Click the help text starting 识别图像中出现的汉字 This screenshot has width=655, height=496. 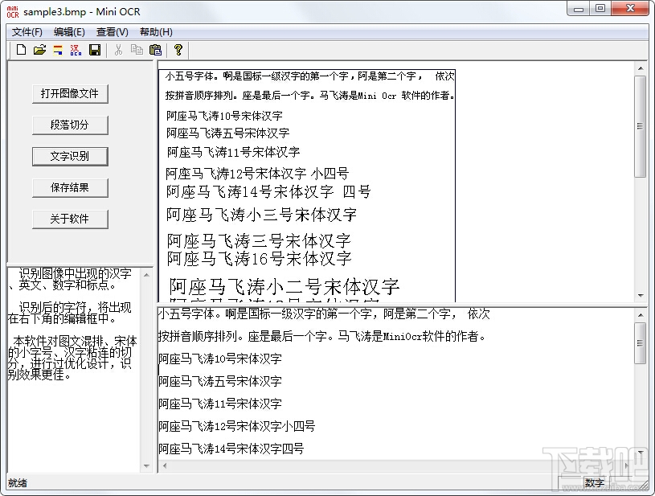tap(70, 279)
